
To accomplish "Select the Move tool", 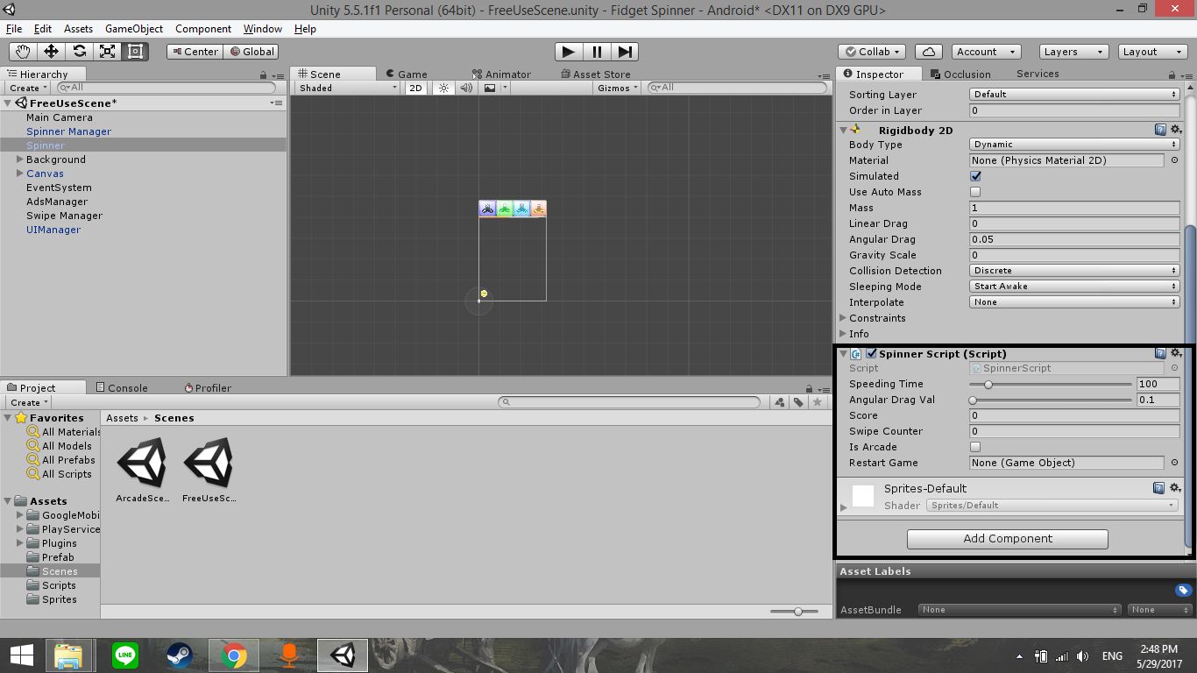I will point(51,52).
